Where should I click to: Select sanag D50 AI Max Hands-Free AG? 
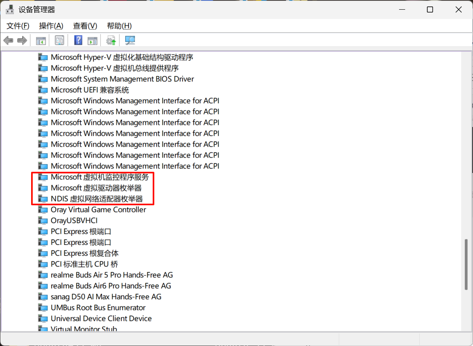pyautogui.click(x=106, y=297)
